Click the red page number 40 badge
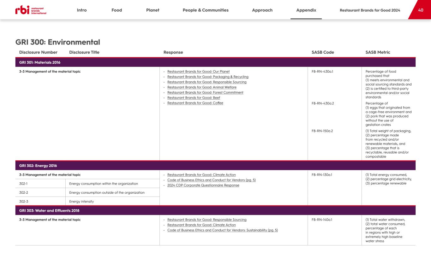 click(x=421, y=10)
